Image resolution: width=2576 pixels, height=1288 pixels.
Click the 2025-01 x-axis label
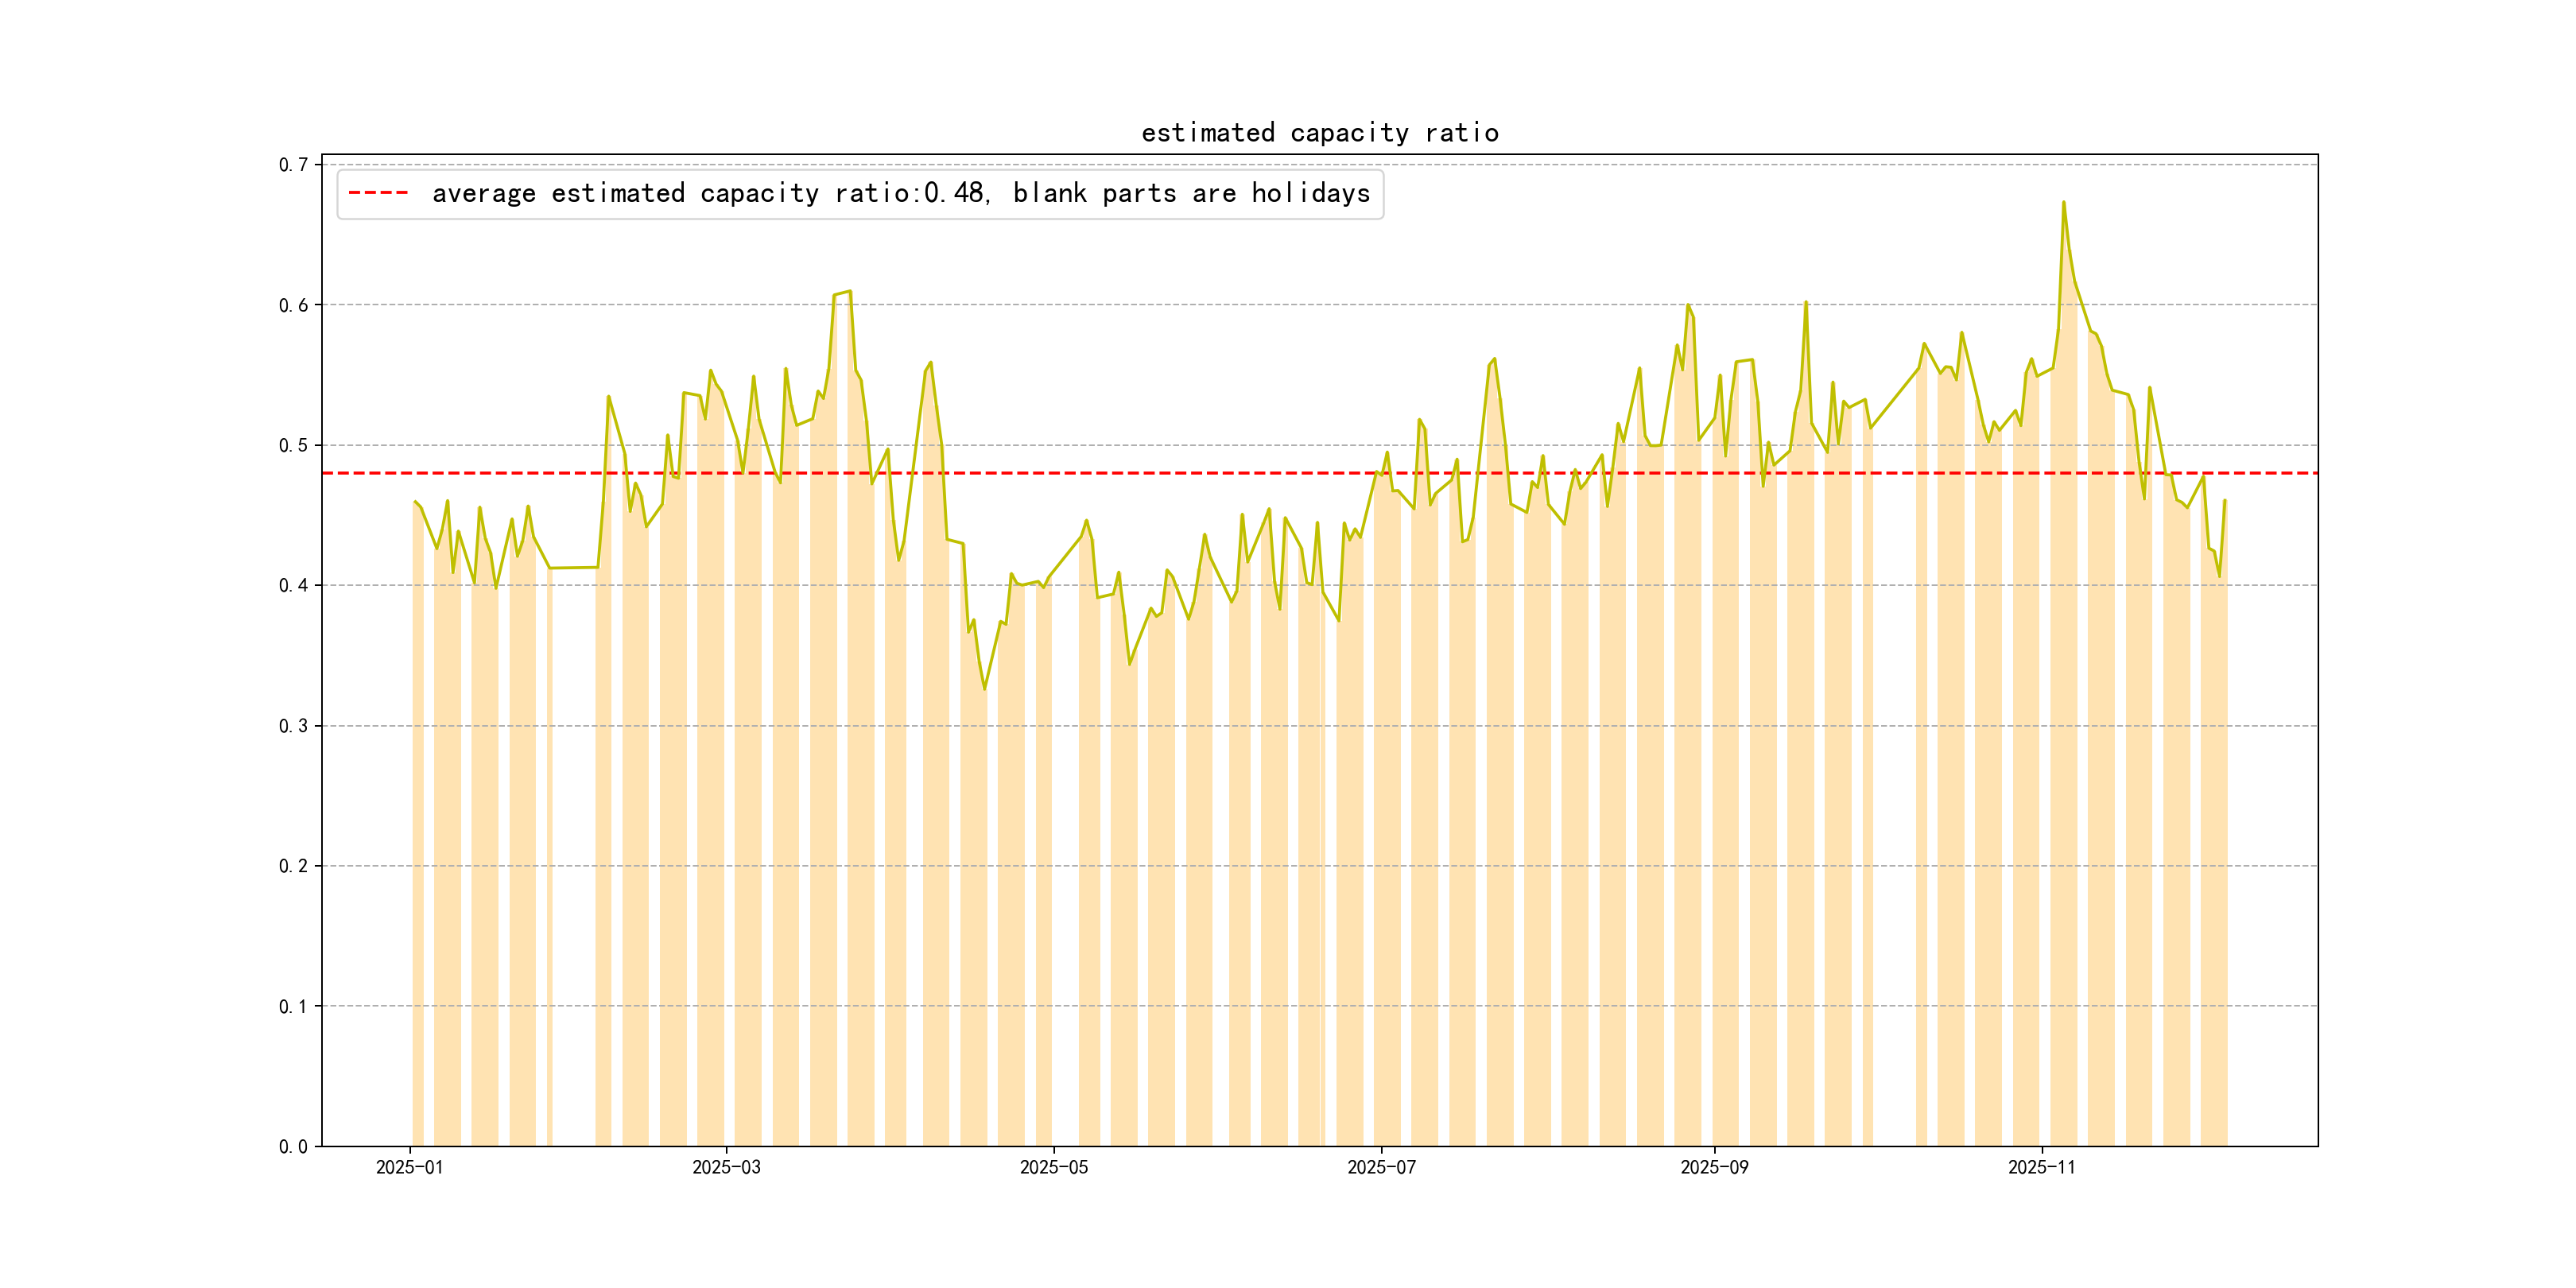(409, 1167)
